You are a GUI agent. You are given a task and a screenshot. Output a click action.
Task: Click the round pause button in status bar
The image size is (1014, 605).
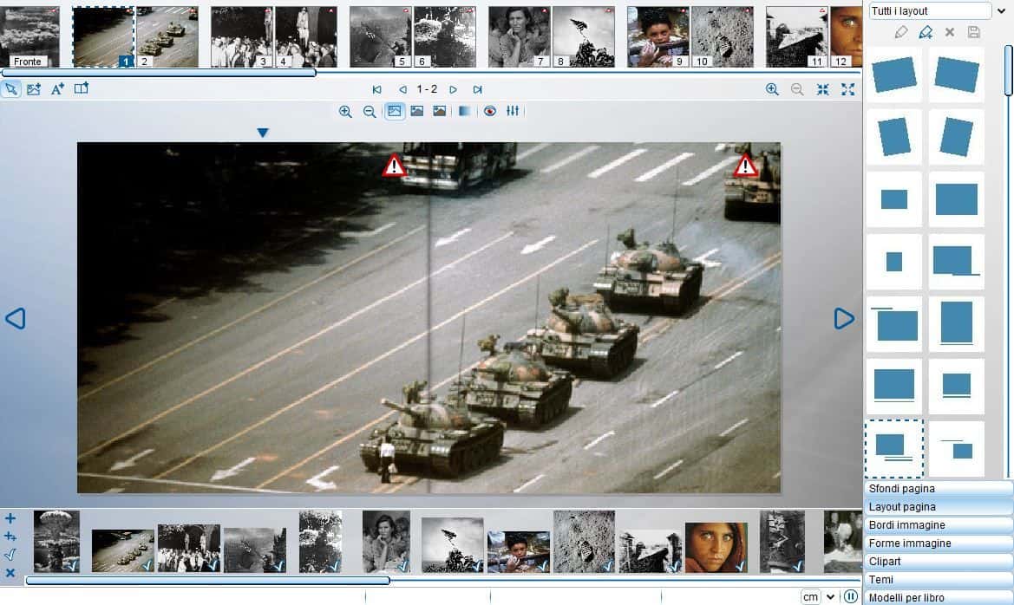pyautogui.click(x=851, y=596)
